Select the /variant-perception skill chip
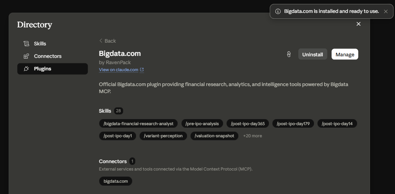The height and width of the screenshot is (194, 395). coord(163,136)
